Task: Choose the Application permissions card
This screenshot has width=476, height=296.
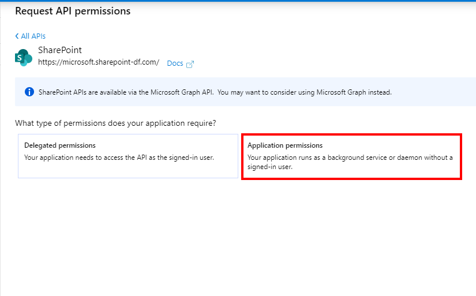Action: 351,156
